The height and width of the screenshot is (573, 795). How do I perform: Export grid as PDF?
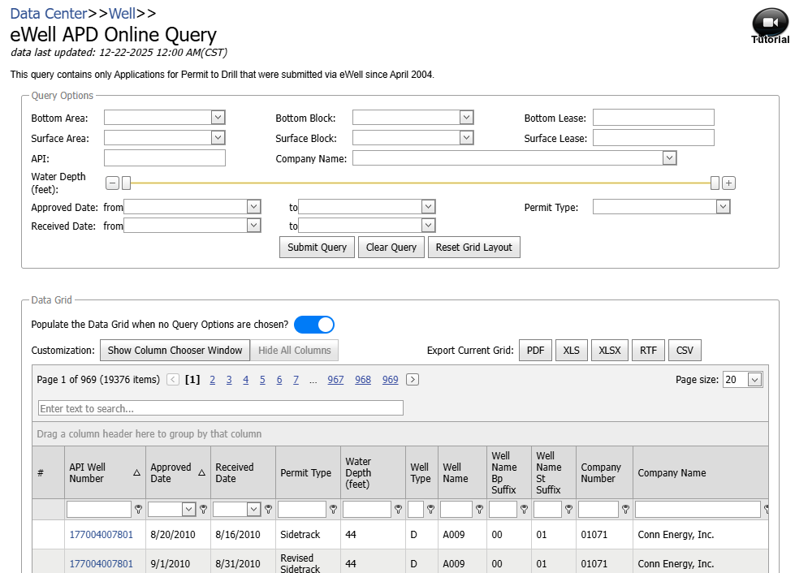[535, 350]
